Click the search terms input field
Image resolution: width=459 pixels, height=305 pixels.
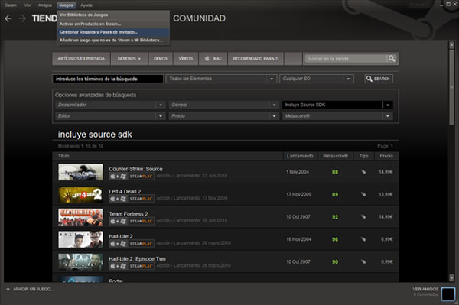[x=108, y=79]
